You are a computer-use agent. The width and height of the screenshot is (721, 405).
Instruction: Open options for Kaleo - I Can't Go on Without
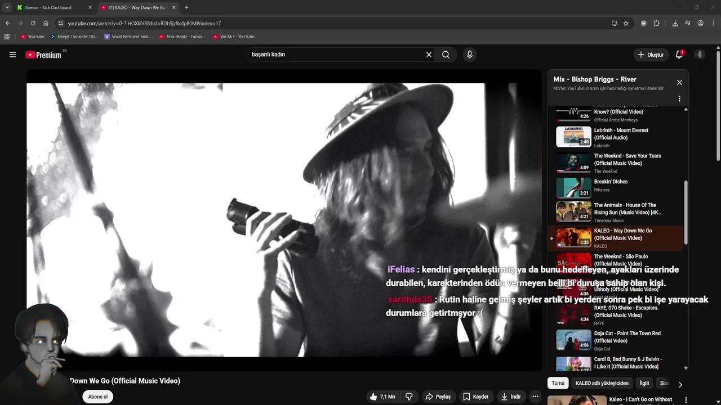(686, 400)
